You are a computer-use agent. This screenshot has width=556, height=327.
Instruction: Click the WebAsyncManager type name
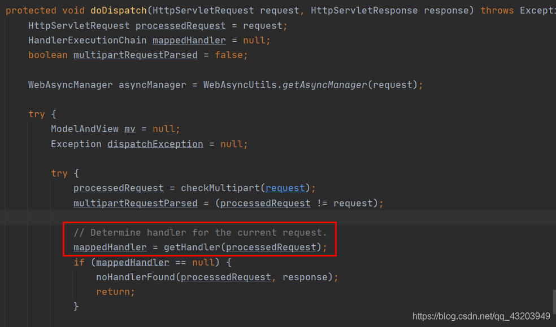click(x=71, y=85)
